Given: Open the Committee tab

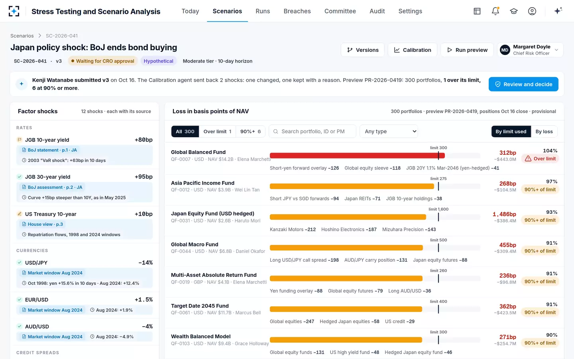Looking at the screenshot, I should click(340, 11).
